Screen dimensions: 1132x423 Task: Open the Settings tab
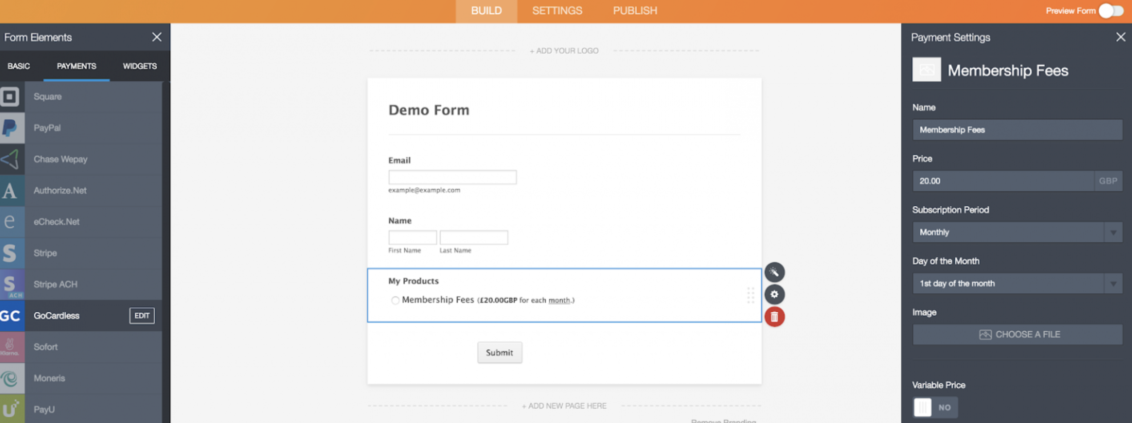[557, 11]
